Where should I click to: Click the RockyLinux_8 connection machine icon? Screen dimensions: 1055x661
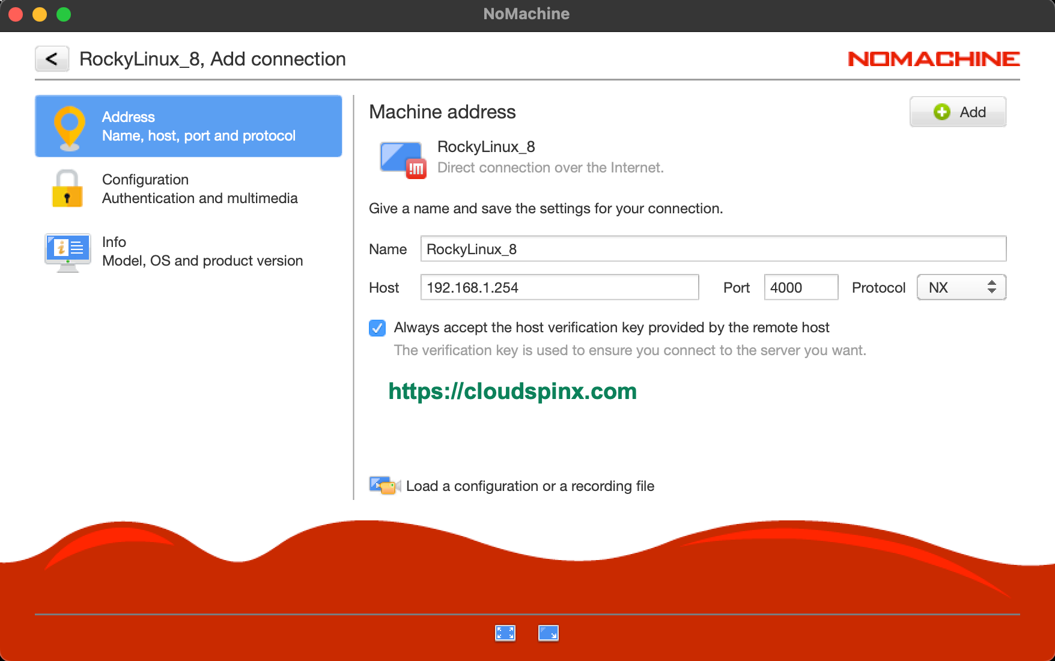point(402,157)
